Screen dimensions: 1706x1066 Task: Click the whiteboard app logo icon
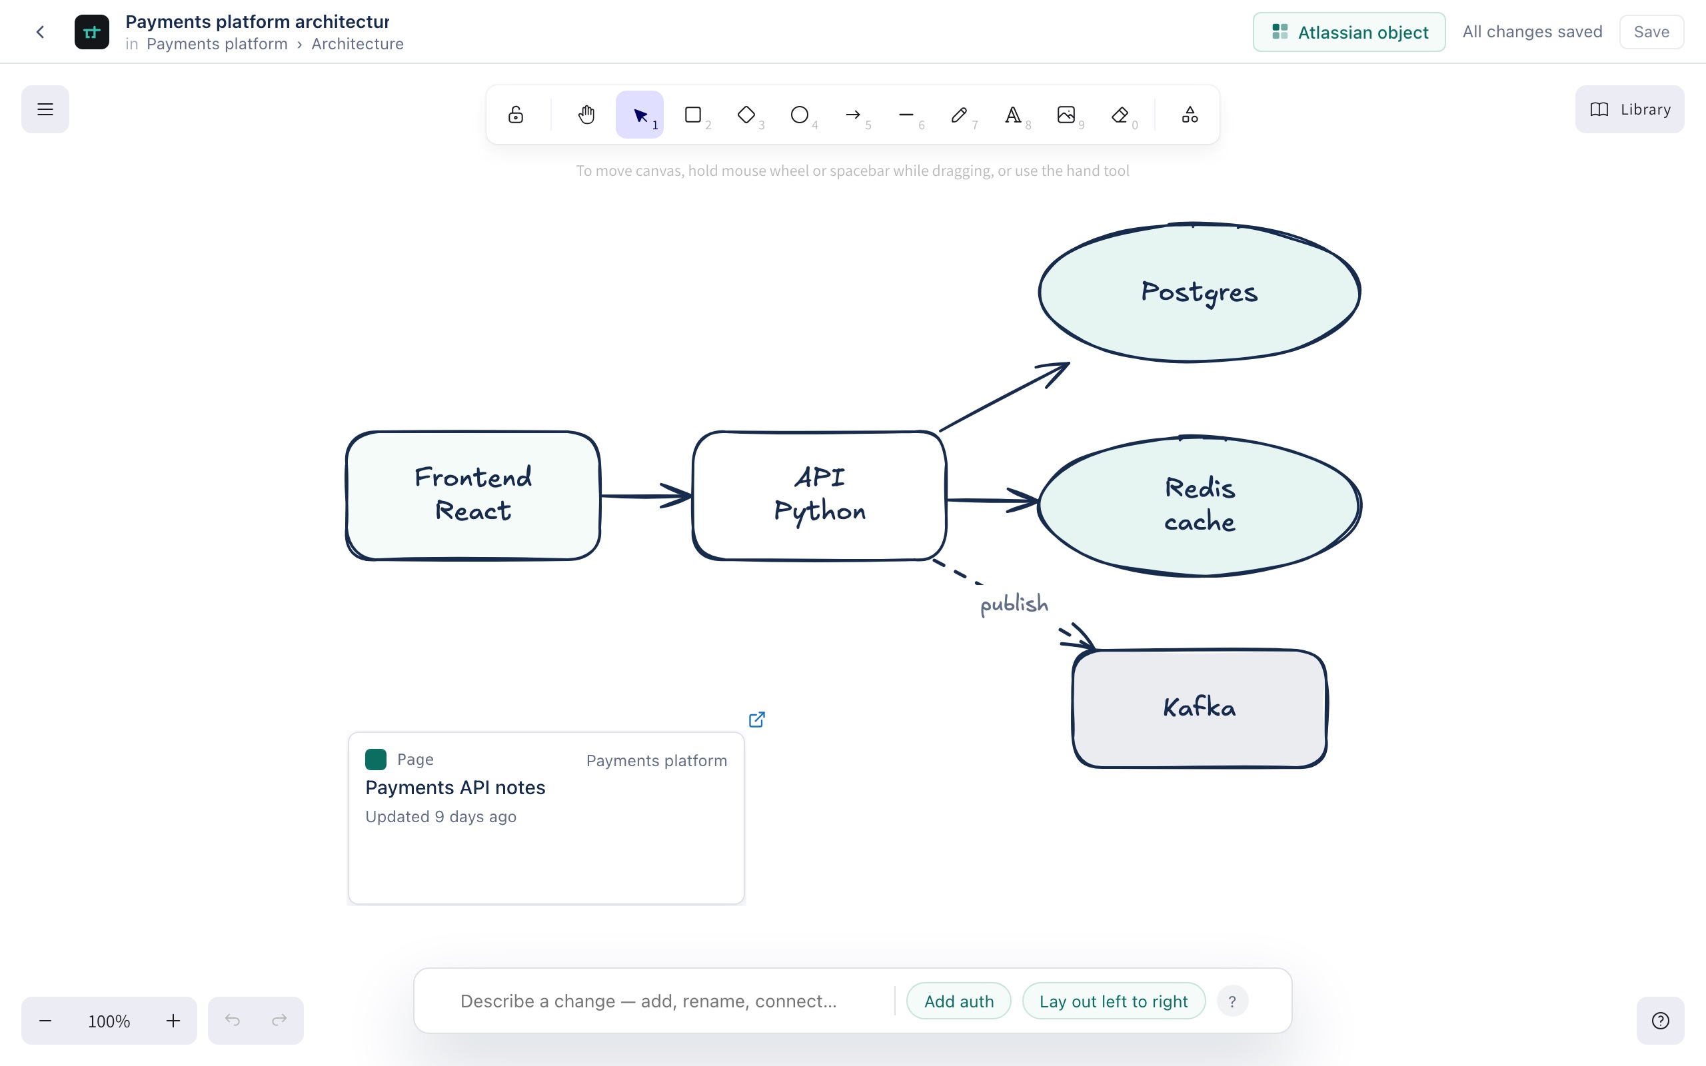point(92,32)
